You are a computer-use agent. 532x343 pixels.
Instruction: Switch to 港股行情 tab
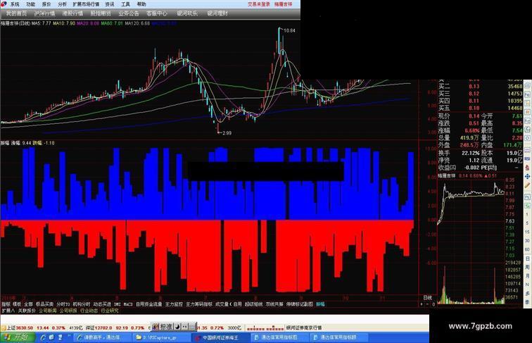(x=72, y=13)
